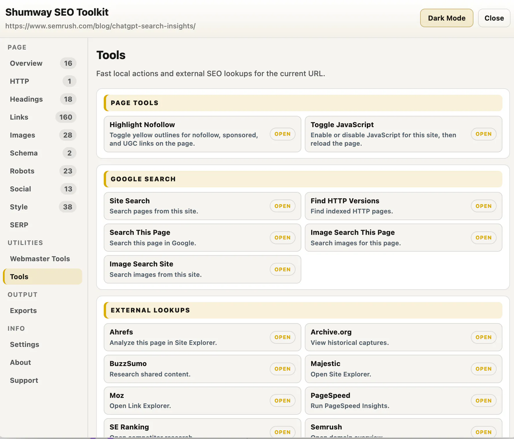This screenshot has height=439, width=514.
Task: Open Search This Page
Action: pos(282,238)
